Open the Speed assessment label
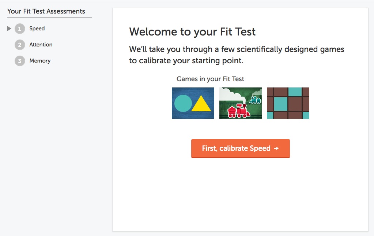 click(x=37, y=29)
